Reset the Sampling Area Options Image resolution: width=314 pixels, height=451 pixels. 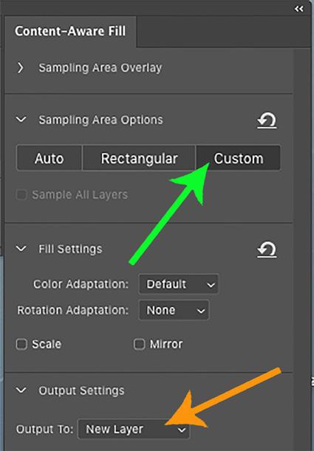coord(267,120)
